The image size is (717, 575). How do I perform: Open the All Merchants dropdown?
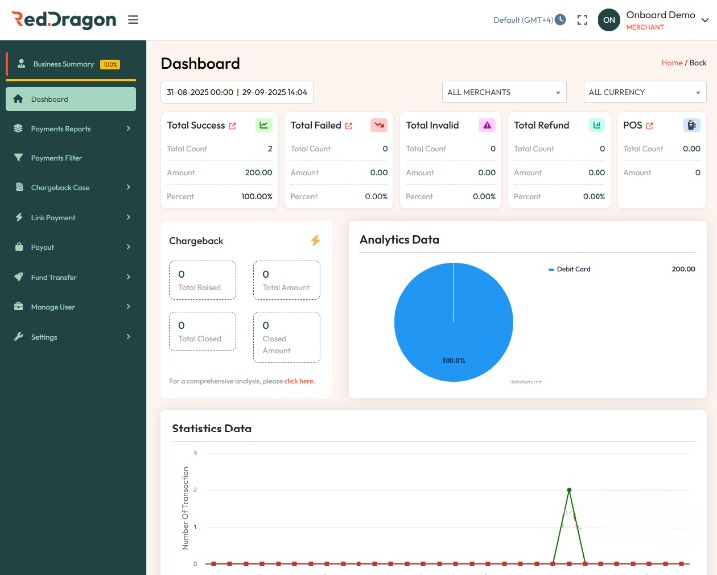click(504, 92)
